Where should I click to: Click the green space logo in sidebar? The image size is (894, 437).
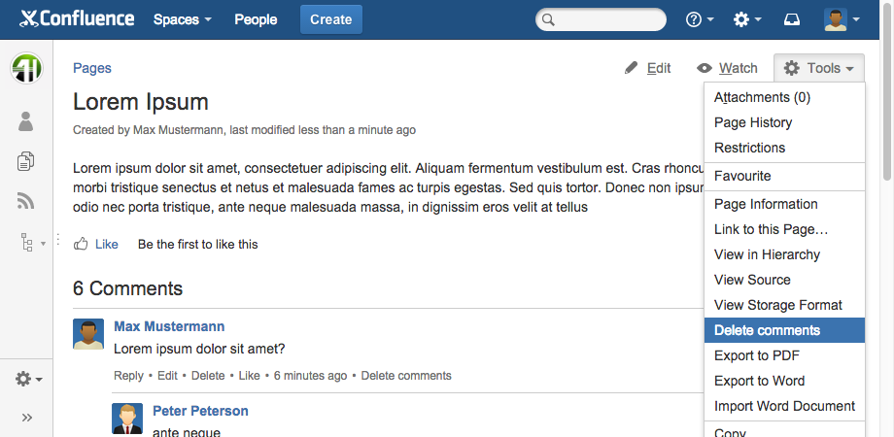26,68
